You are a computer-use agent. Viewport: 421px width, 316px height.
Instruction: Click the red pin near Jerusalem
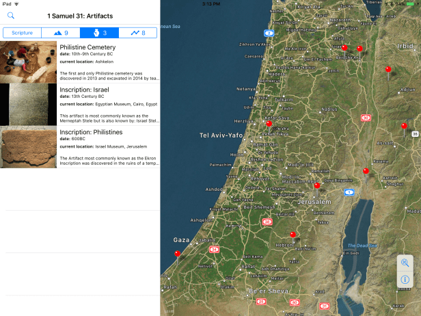point(317,185)
